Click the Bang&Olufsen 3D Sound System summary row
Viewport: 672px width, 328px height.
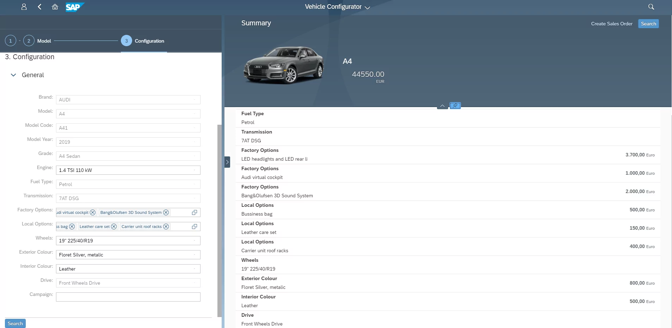[448, 191]
